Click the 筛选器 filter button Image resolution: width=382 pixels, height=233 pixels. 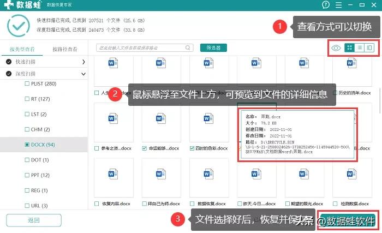213,48
